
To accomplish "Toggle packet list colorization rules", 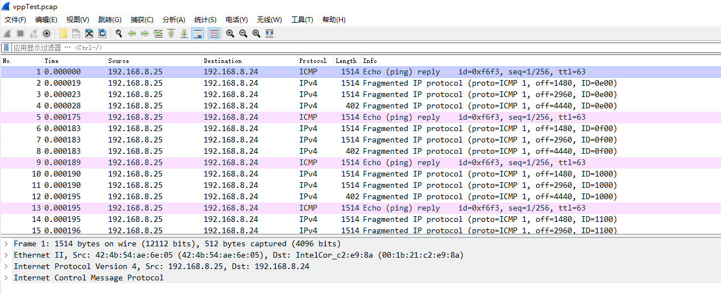I will pos(214,33).
